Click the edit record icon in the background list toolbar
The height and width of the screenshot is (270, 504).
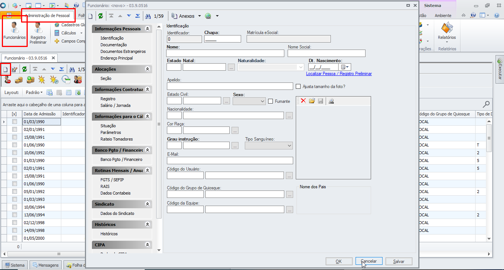(x=15, y=69)
